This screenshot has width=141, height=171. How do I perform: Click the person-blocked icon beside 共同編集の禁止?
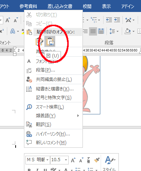[x=29, y=80]
